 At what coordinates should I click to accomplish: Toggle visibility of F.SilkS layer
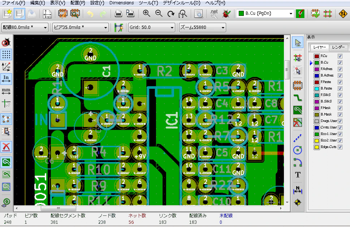coord(340,95)
